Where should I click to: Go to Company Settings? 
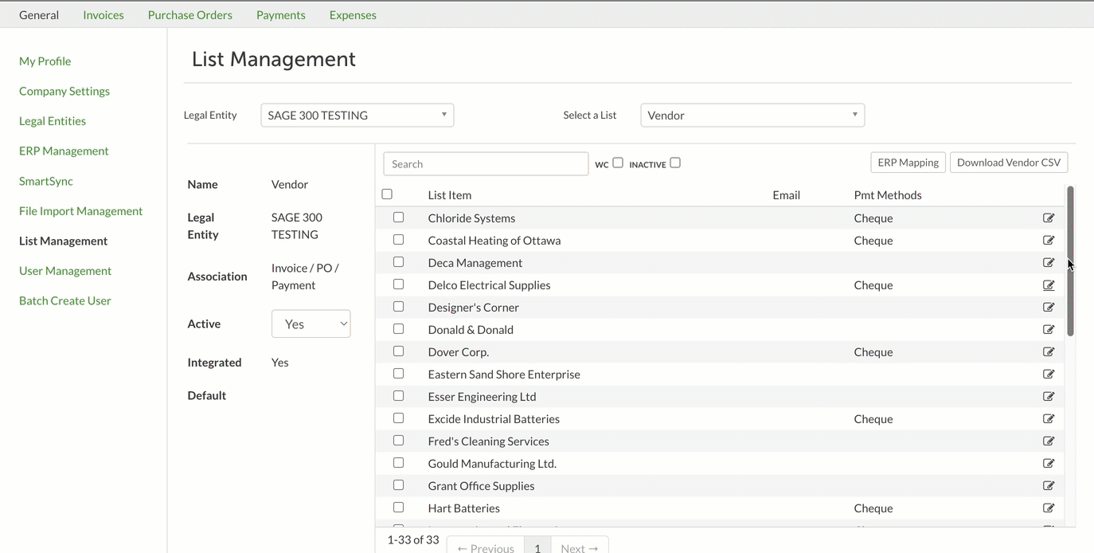point(64,91)
